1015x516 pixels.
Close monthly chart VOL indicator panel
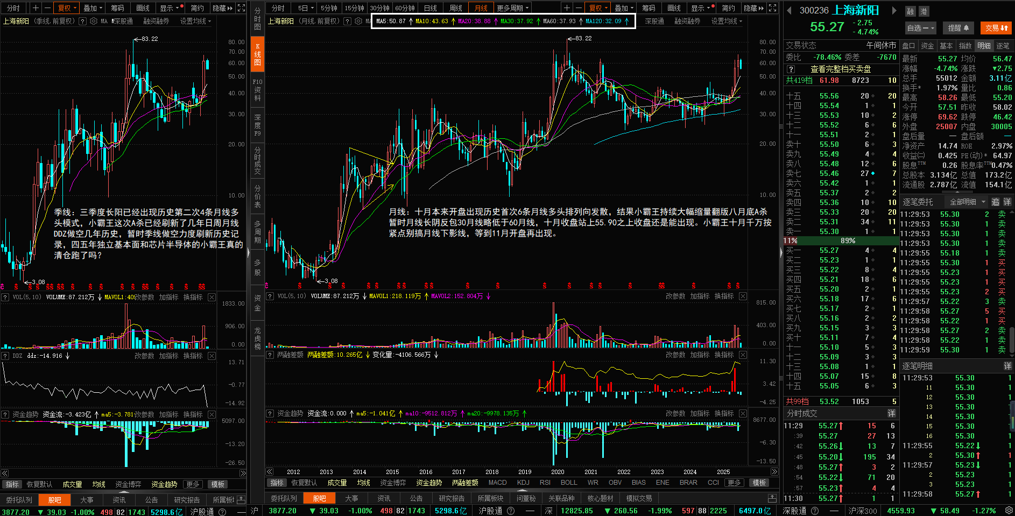tap(743, 296)
